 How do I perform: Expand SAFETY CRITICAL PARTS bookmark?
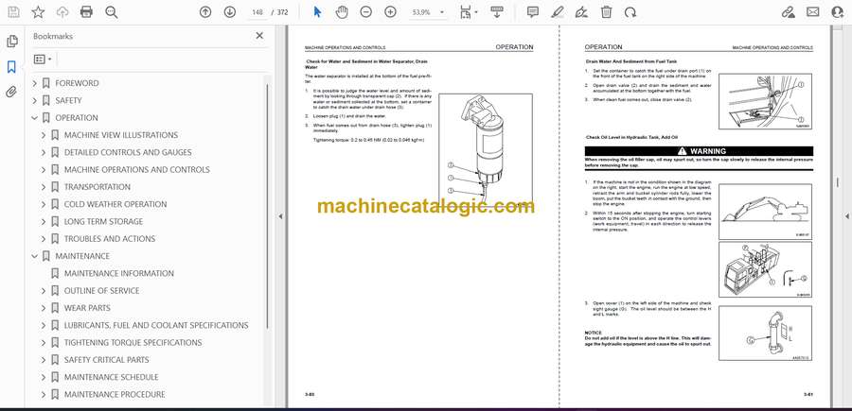[x=44, y=360]
